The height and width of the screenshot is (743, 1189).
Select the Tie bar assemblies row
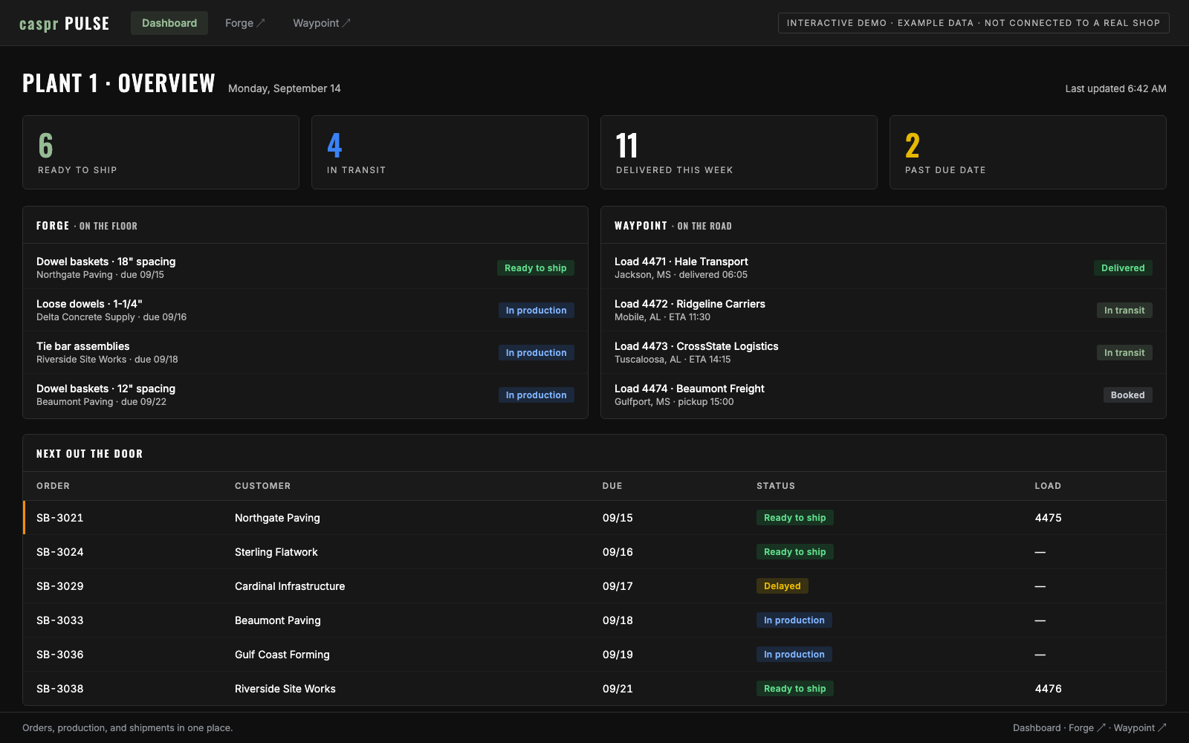click(305, 352)
